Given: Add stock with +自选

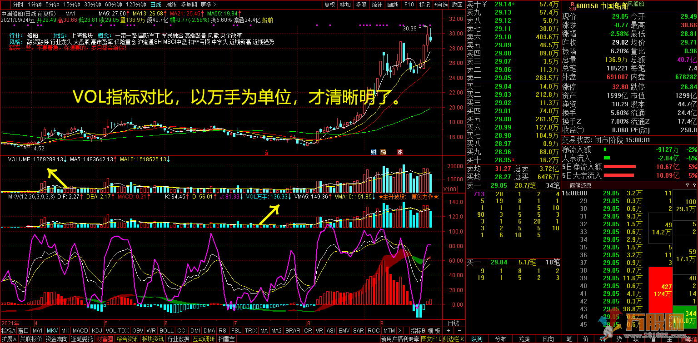Looking at the screenshot, I should pos(441,4).
